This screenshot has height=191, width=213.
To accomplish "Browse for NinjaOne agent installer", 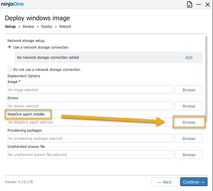I will coord(189,122).
